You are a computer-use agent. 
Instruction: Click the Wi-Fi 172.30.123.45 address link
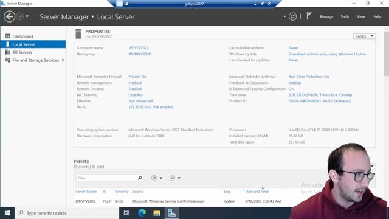coord(151,107)
